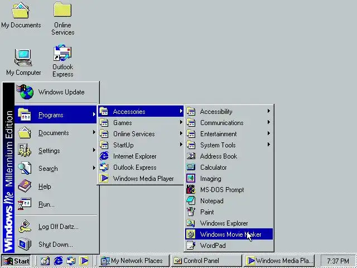Click the Search magnifier icon in Start menu

coord(25,168)
